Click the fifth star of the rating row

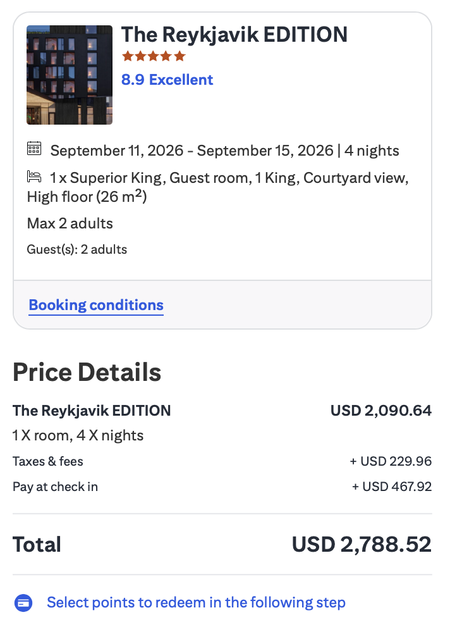point(180,56)
